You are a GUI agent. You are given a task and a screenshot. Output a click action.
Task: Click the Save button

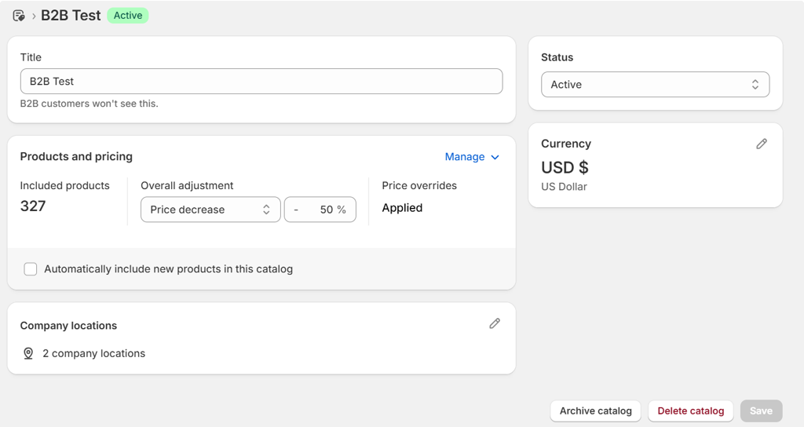[x=761, y=411]
